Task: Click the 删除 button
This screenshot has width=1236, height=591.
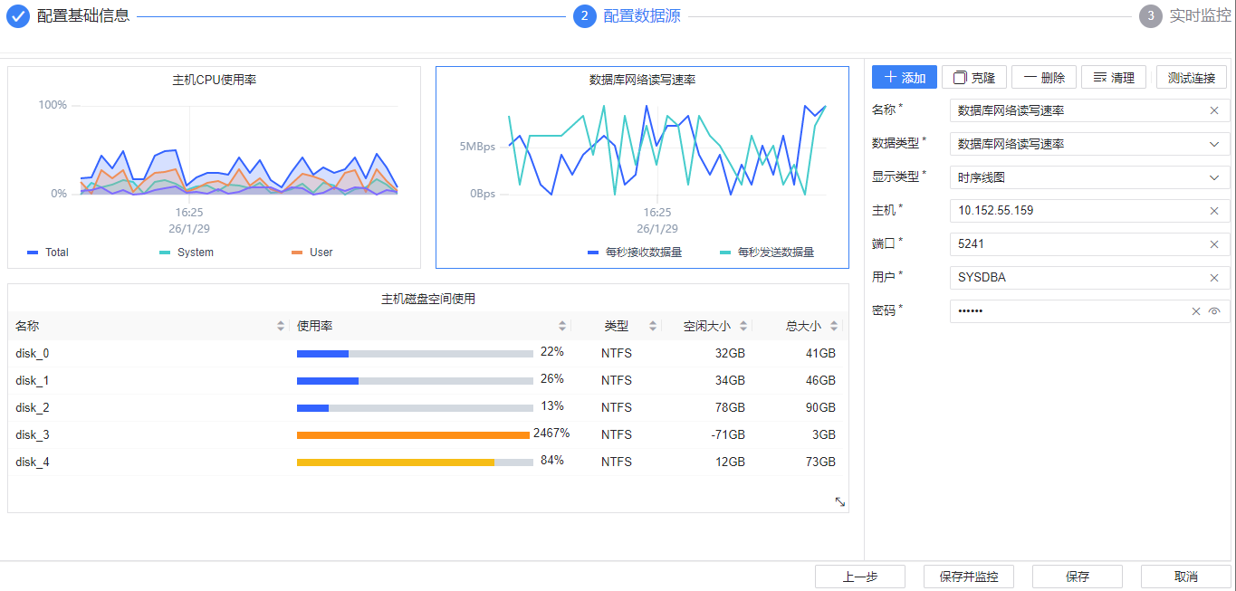Action: click(1044, 78)
